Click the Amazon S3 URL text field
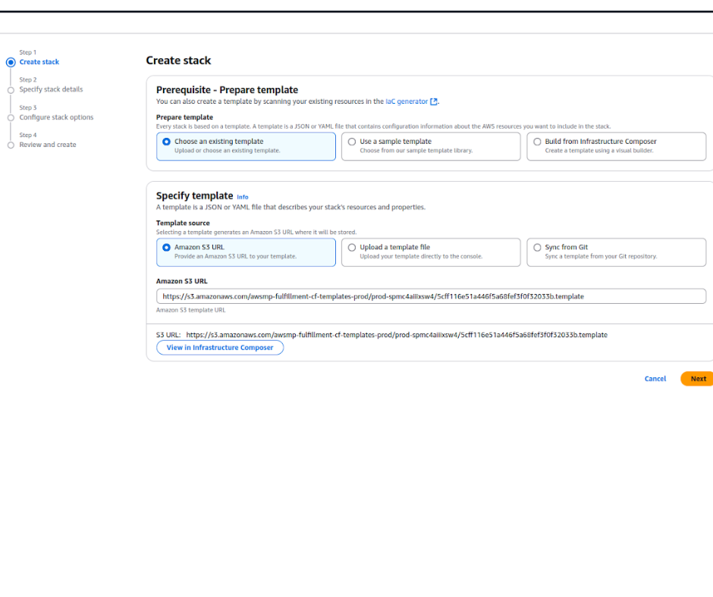This screenshot has height=597, width=713. [430, 296]
